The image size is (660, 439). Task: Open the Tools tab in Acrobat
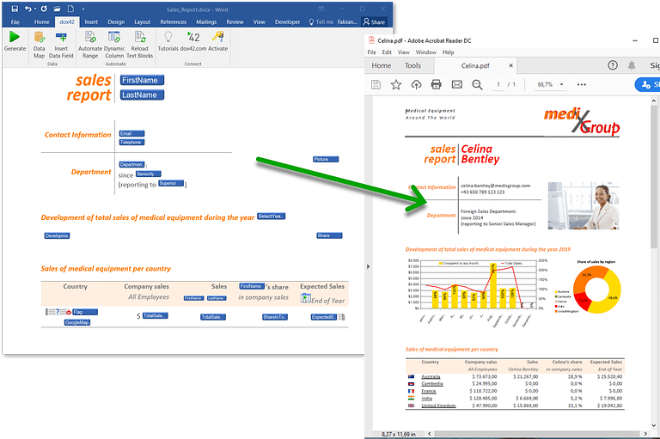[412, 65]
